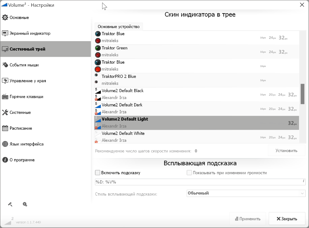Select the Volume2 Default White skin name
Screen dimensions: 309x228
pos(123,133)
